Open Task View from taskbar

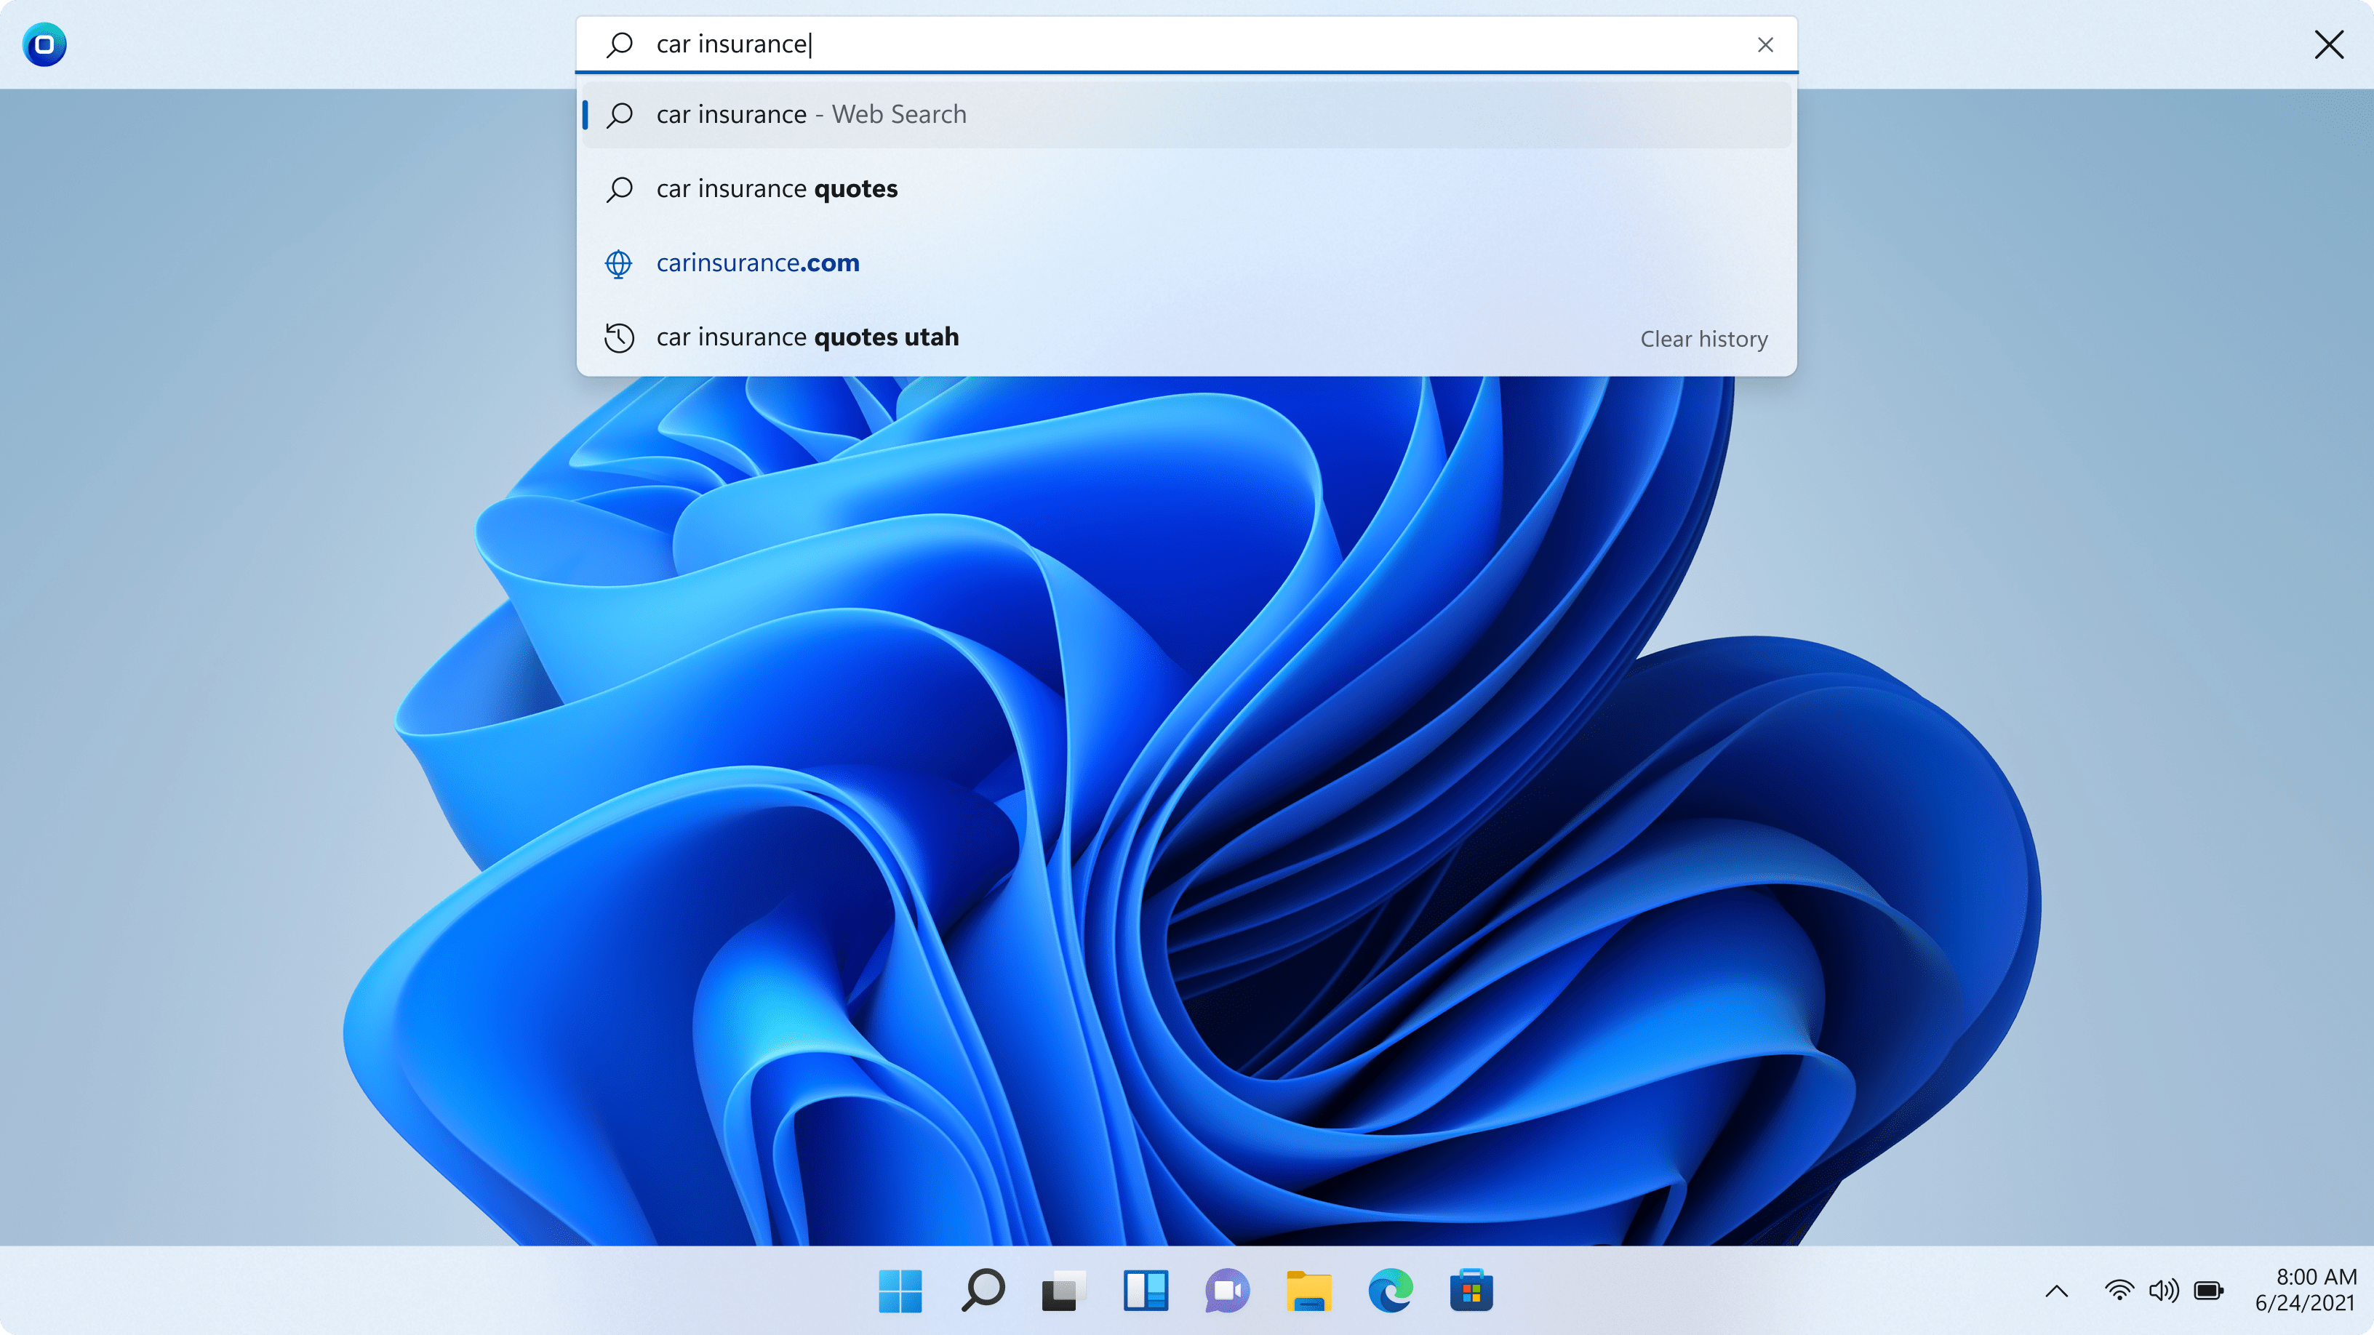1063,1290
